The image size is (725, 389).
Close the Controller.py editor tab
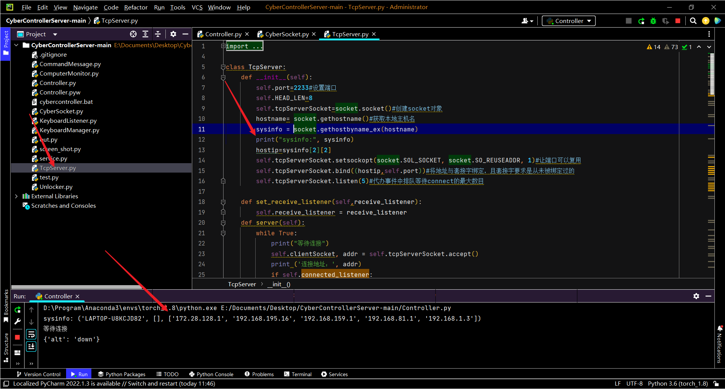tap(247, 34)
